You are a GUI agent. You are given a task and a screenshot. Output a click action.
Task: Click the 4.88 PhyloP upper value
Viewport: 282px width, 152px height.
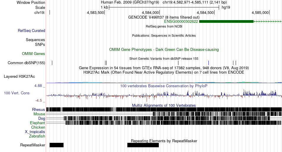[38, 86]
